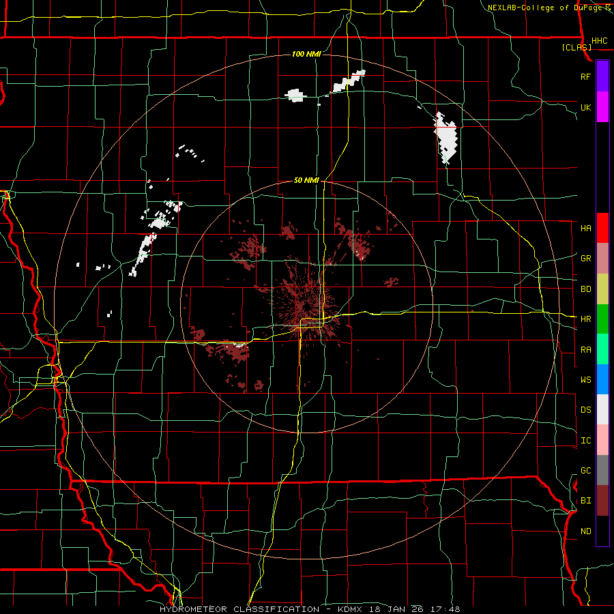Click the "IC" legend label
The height and width of the screenshot is (614, 614).
tap(586, 441)
